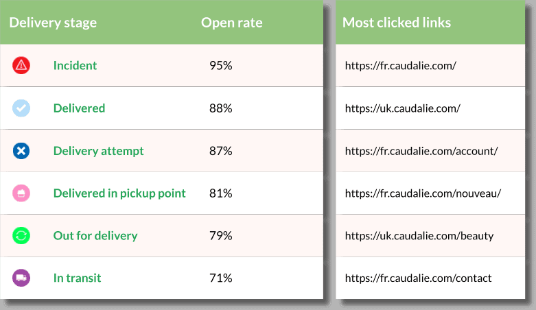Click the red Incident warning icon
Image resolution: width=536 pixels, height=310 pixels.
click(x=21, y=65)
